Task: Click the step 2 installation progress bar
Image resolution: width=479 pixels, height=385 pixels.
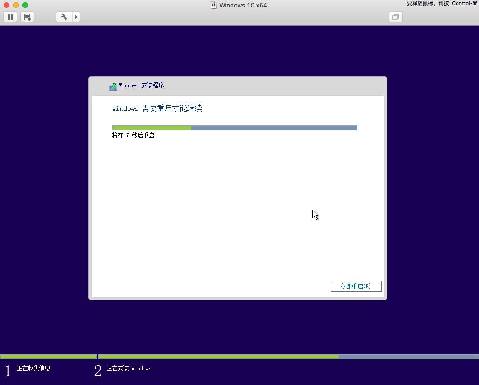Action: pyautogui.click(x=288, y=356)
